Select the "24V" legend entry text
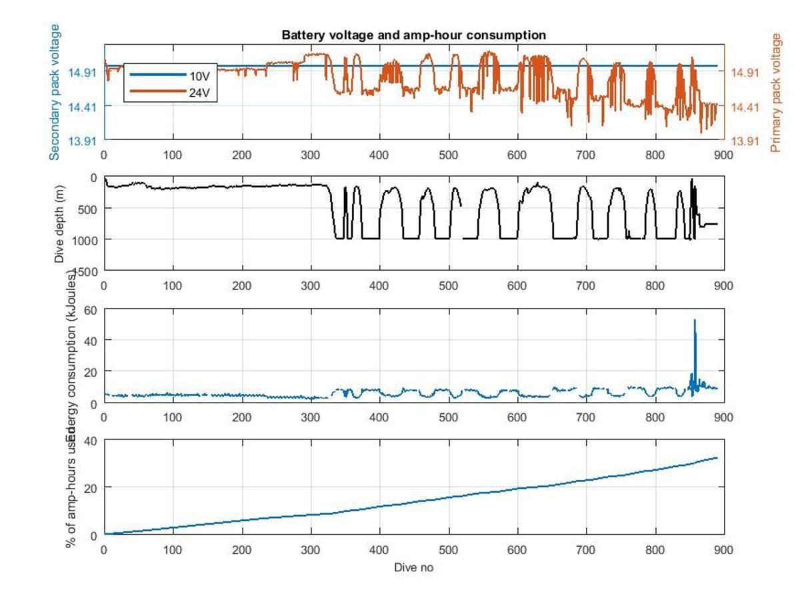The width and height of the screenshot is (800, 600). pyautogui.click(x=199, y=93)
